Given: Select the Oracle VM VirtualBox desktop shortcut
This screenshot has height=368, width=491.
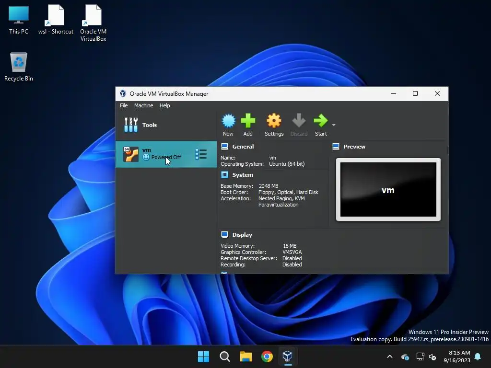Looking at the screenshot, I should (93, 23).
